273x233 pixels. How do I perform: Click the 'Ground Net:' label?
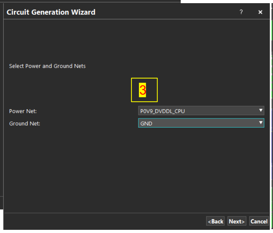click(25, 124)
